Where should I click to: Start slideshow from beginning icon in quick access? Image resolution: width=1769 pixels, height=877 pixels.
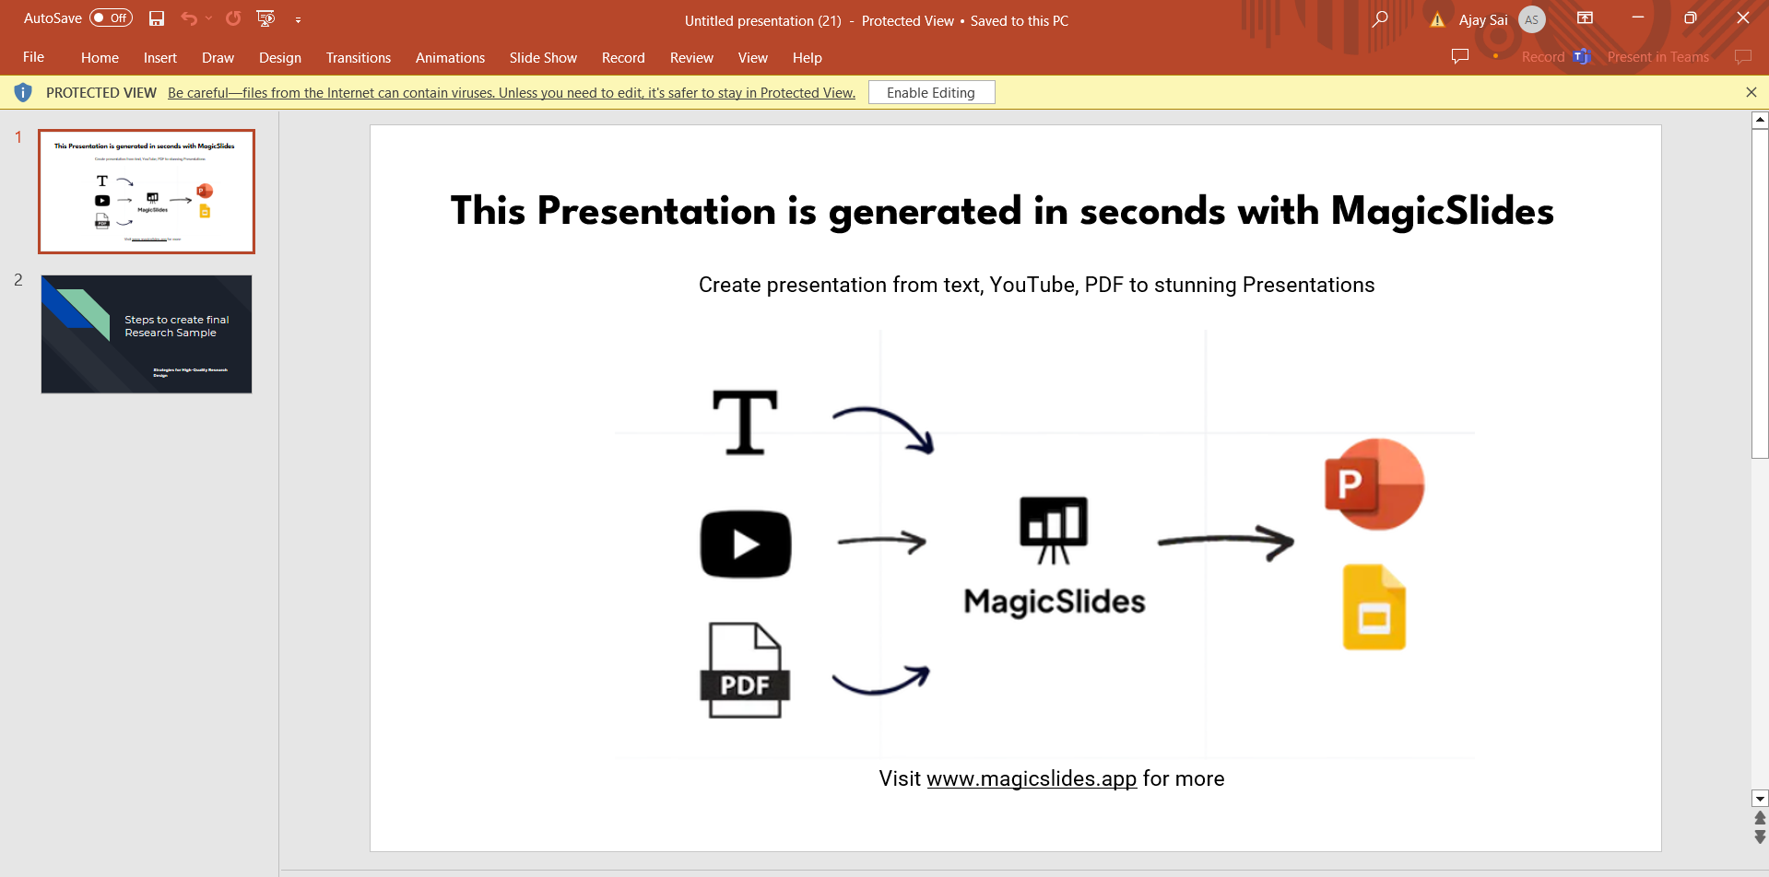click(x=266, y=18)
